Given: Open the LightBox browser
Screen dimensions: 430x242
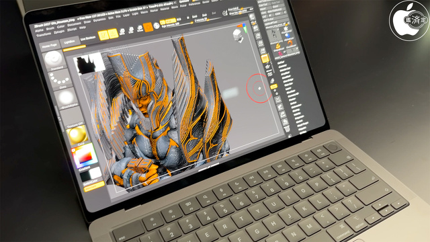Looking at the screenshot, I should (69, 42).
